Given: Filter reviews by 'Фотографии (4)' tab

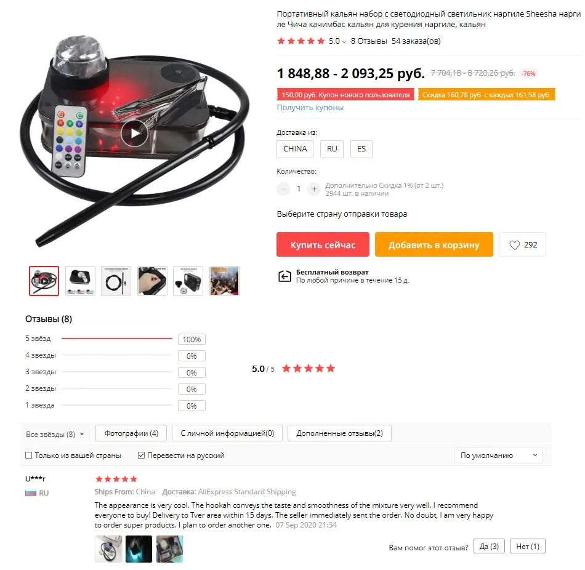Looking at the screenshot, I should click(131, 433).
